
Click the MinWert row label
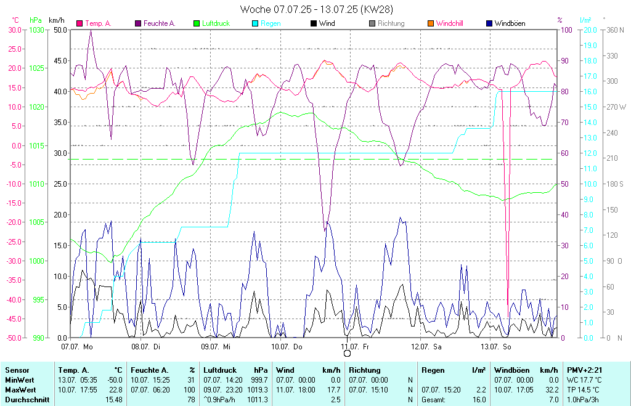(20, 380)
